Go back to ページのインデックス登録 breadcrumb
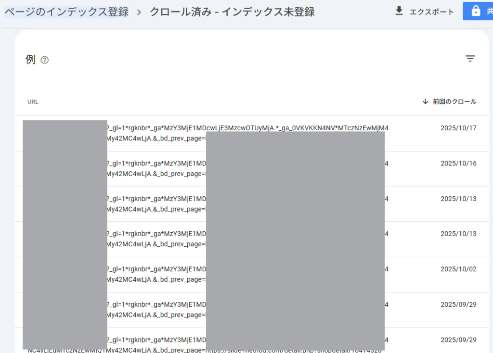Viewport: 493px width, 353px height. [66, 12]
